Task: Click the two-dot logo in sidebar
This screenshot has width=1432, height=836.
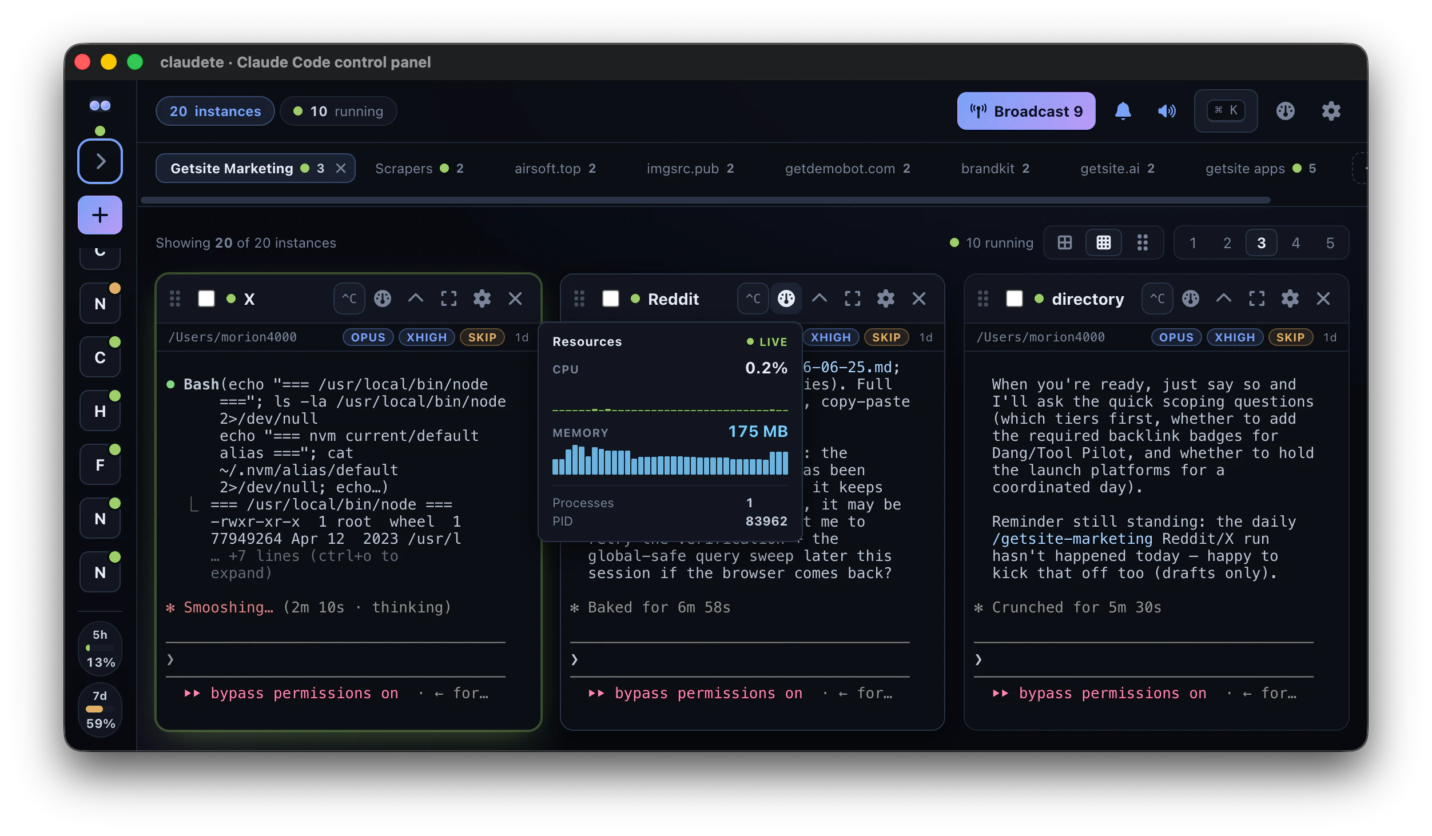Action: pyautogui.click(x=100, y=105)
